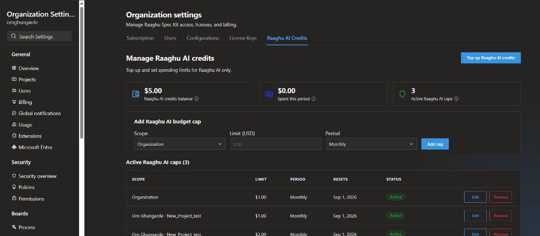The height and width of the screenshot is (236, 540).
Task: Click Sep 1, 2026 in Organization row
Action: tap(345, 197)
